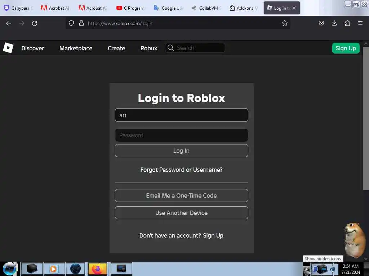
Task: Click Email Me a One-Time Code
Action: coord(182,195)
